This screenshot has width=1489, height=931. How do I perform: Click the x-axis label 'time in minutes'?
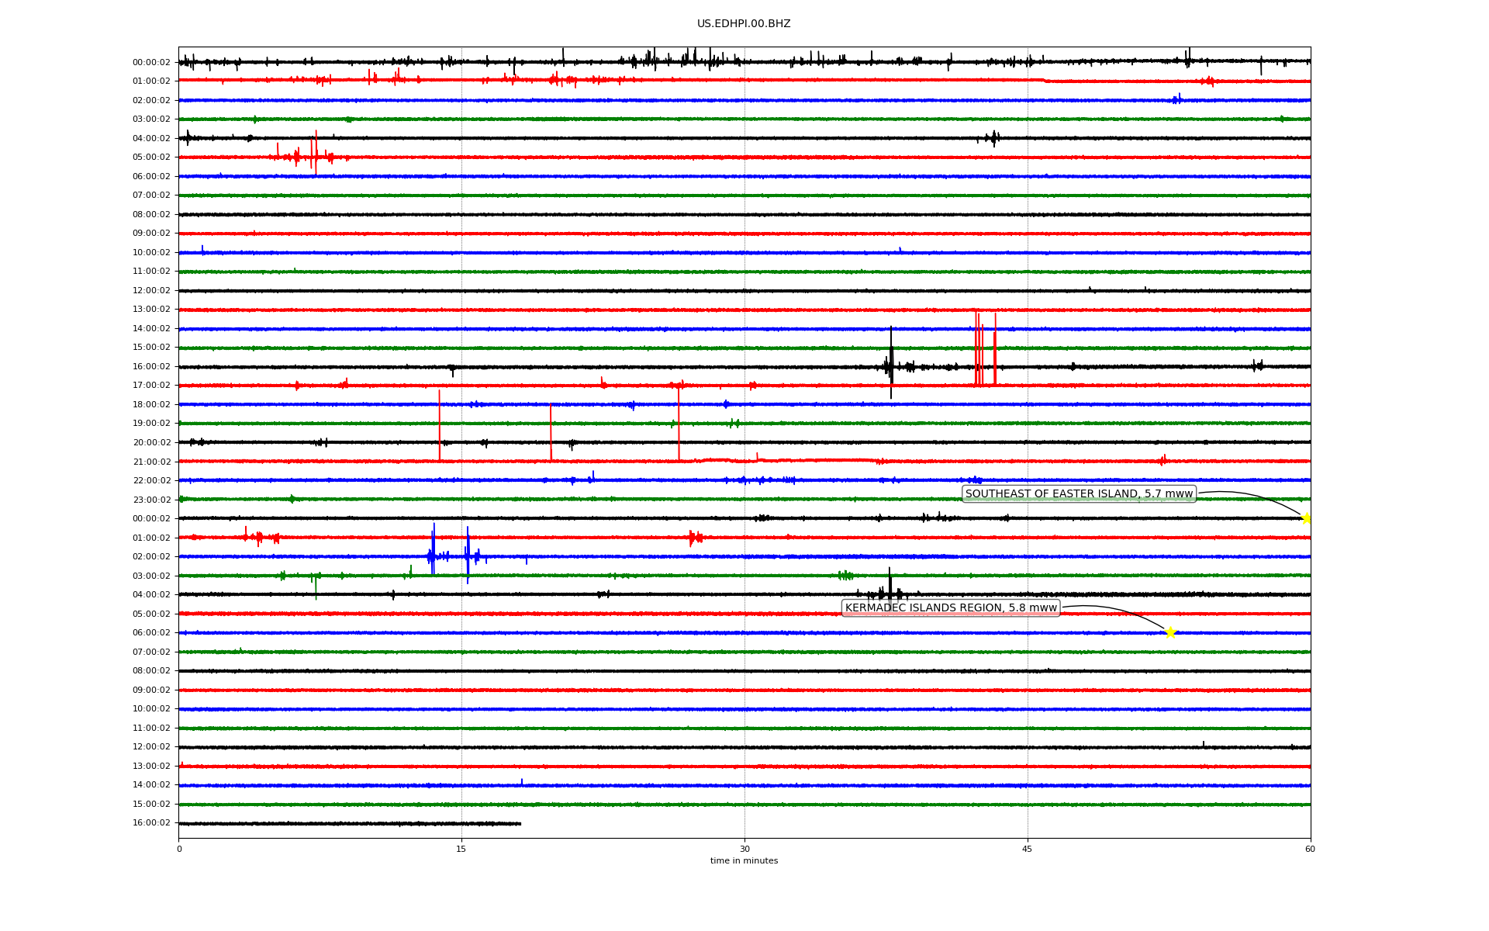pyautogui.click(x=743, y=860)
